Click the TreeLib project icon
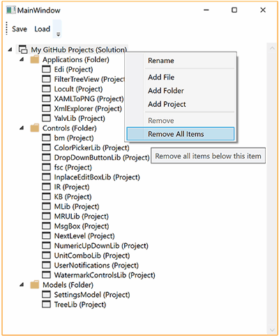The height and width of the screenshot is (336, 279). pyautogui.click(x=46, y=305)
